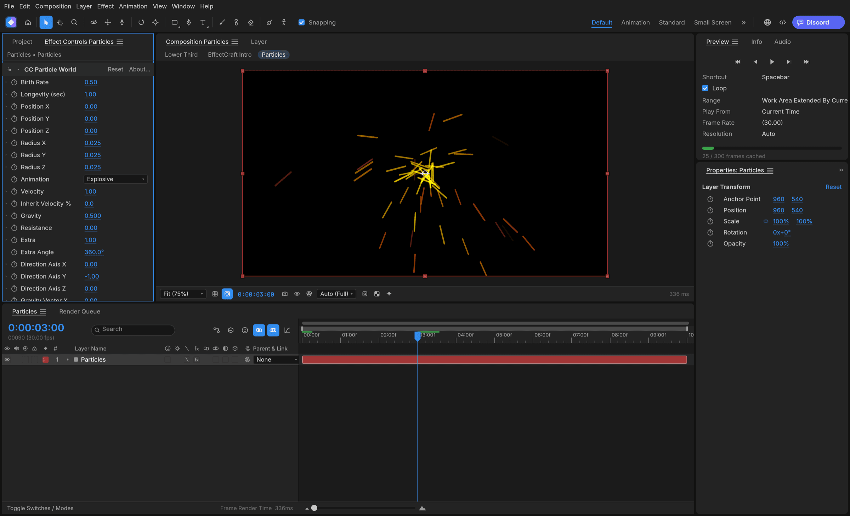Select the Pen tool

[189, 22]
